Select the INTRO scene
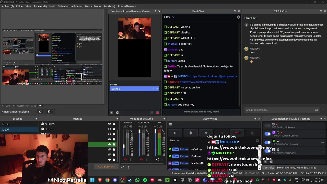 [19, 124]
